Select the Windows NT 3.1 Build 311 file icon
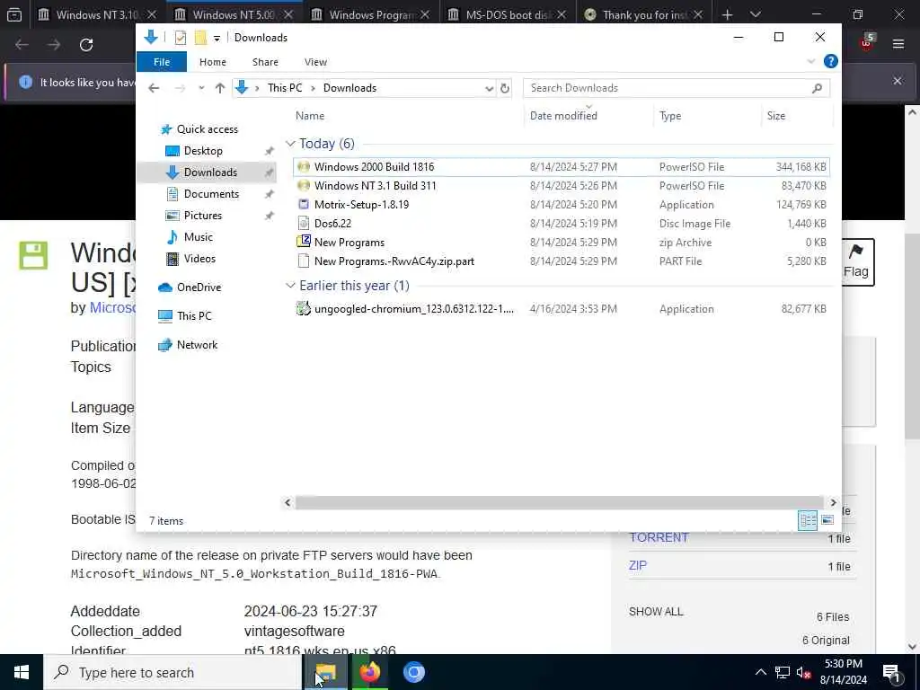920x690 pixels. 304,185
